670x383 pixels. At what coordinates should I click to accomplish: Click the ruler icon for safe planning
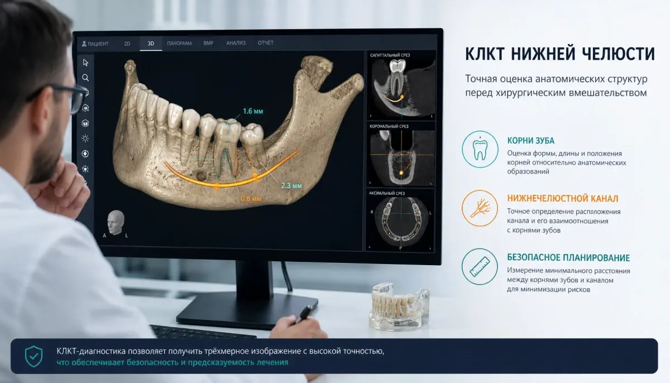coord(480,267)
